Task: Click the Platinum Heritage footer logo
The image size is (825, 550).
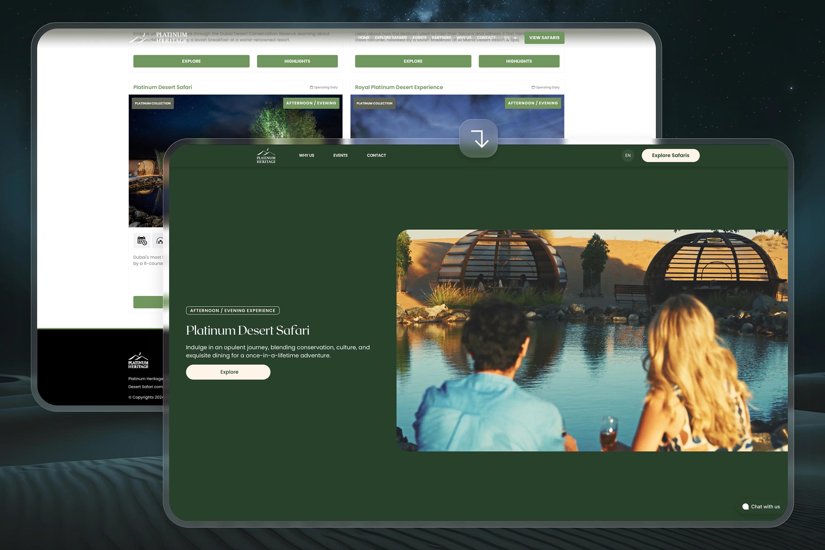Action: 138,360
